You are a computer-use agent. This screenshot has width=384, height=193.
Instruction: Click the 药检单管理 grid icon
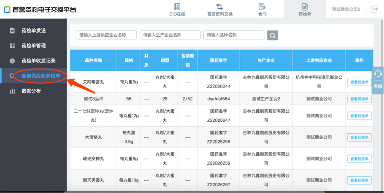coord(12,46)
